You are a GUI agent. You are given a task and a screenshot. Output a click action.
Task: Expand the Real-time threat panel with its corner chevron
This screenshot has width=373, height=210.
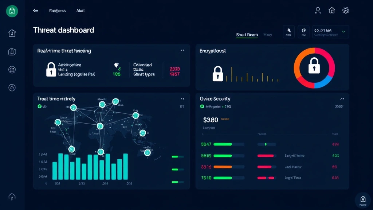[182, 51]
